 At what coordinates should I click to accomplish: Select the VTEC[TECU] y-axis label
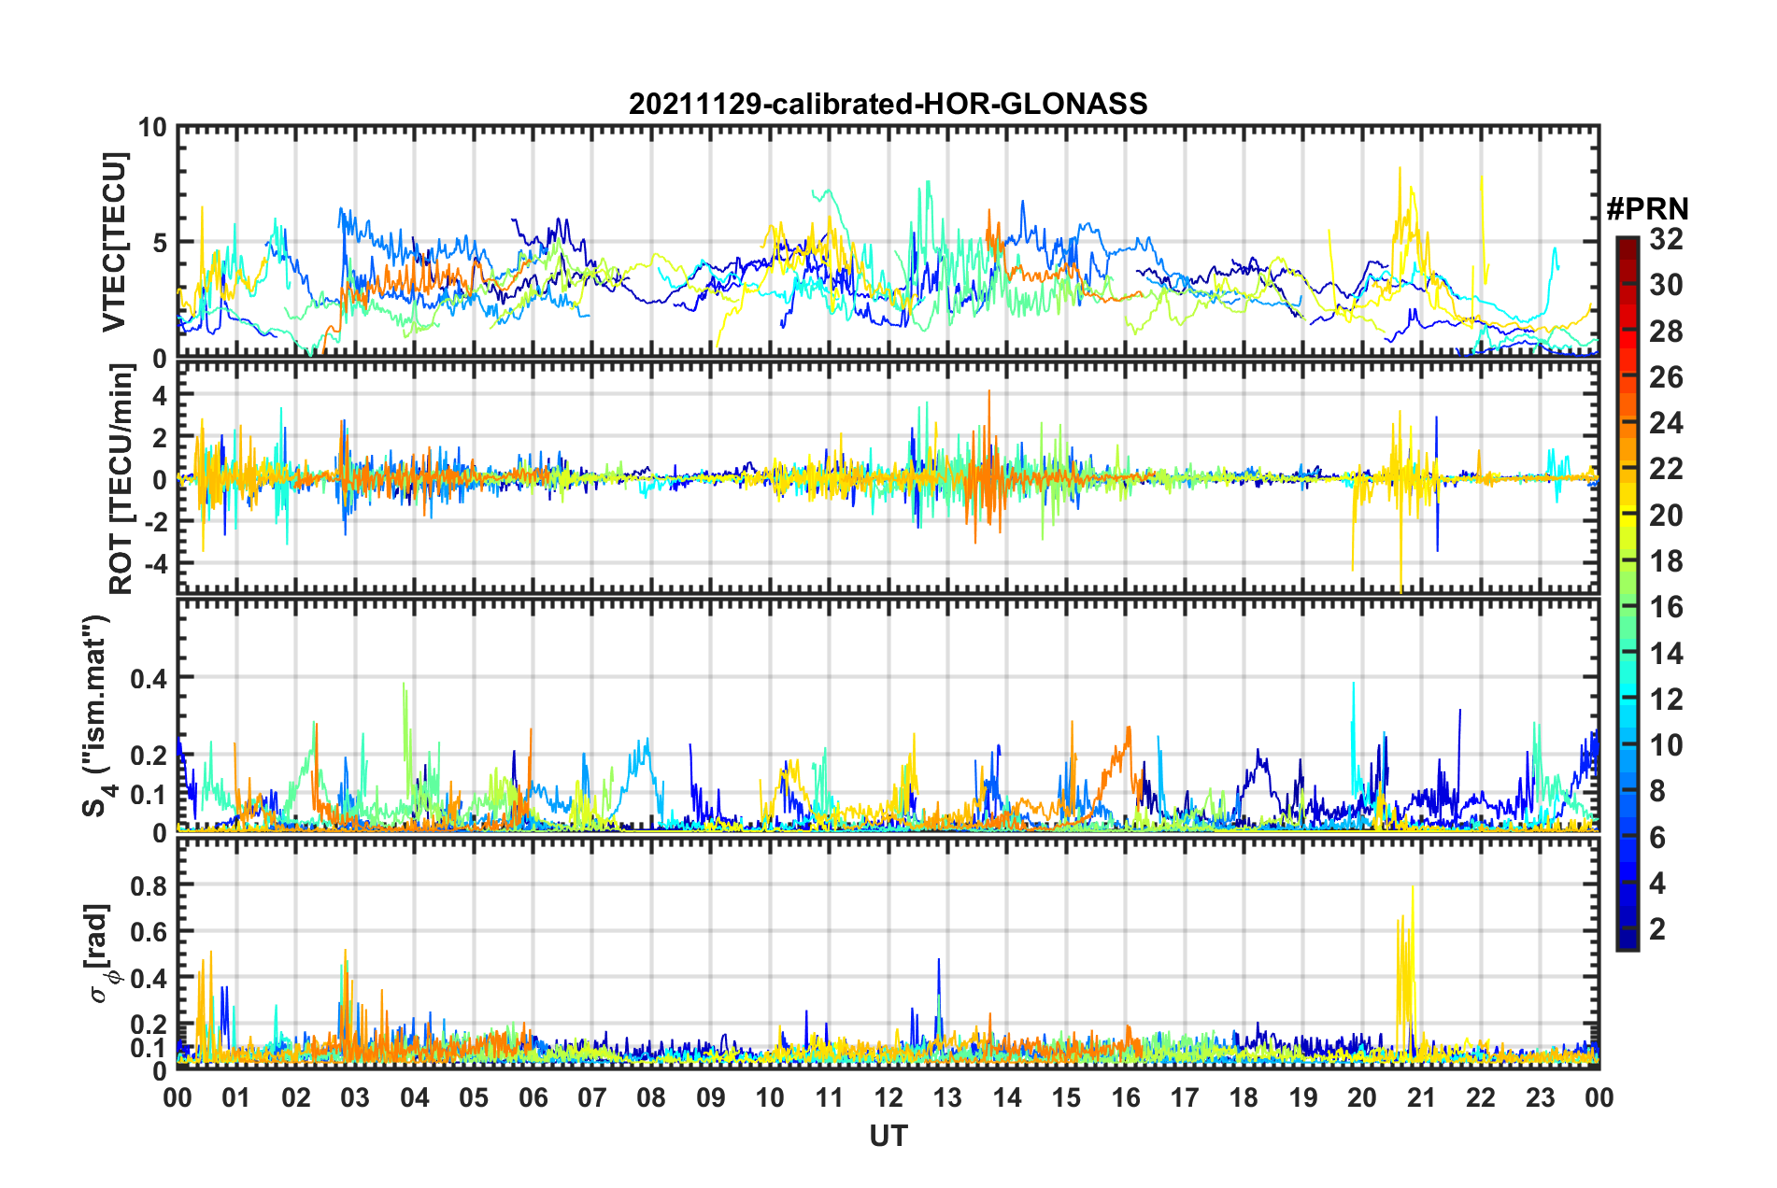pyautogui.click(x=114, y=242)
